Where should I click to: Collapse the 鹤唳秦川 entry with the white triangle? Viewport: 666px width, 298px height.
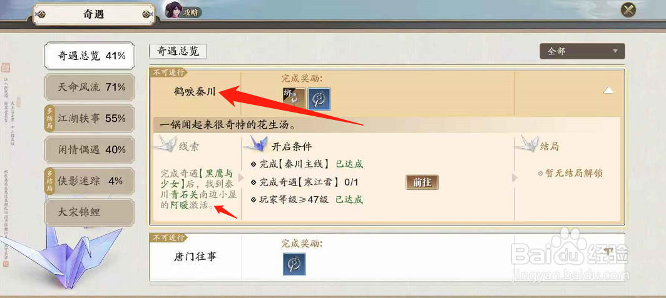pos(608,91)
